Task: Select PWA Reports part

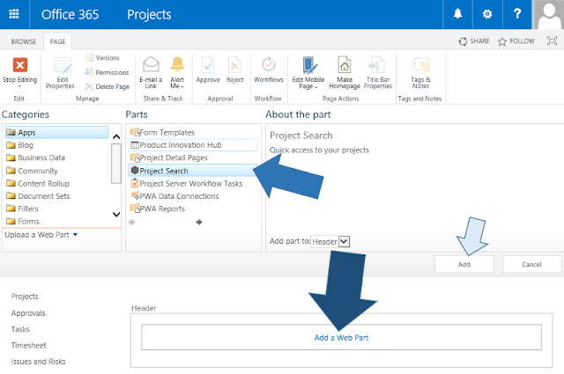Action: pyautogui.click(x=158, y=209)
